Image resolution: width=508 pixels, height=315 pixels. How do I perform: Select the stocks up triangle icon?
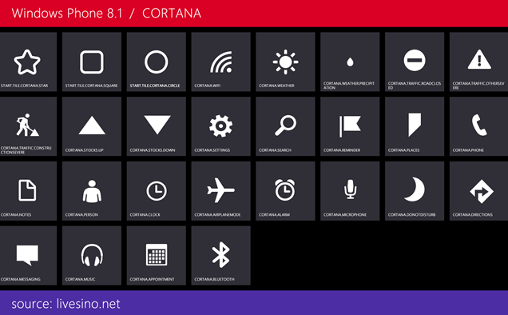pos(92,126)
